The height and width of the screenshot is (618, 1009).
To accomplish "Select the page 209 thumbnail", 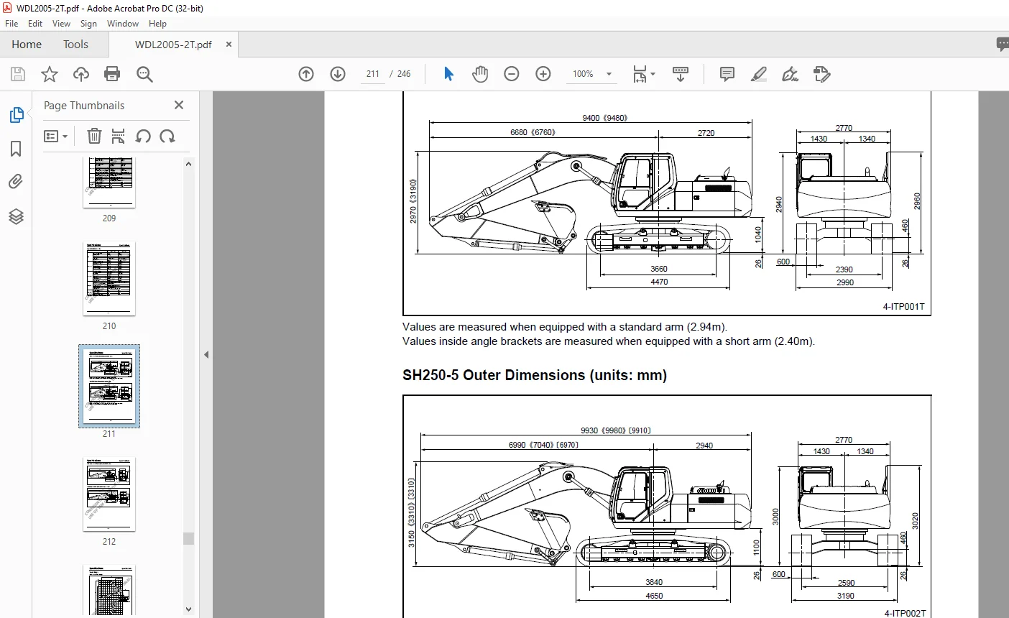I will [x=109, y=183].
